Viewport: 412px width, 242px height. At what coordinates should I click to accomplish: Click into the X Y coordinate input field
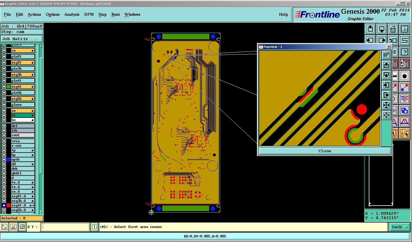tap(65, 227)
